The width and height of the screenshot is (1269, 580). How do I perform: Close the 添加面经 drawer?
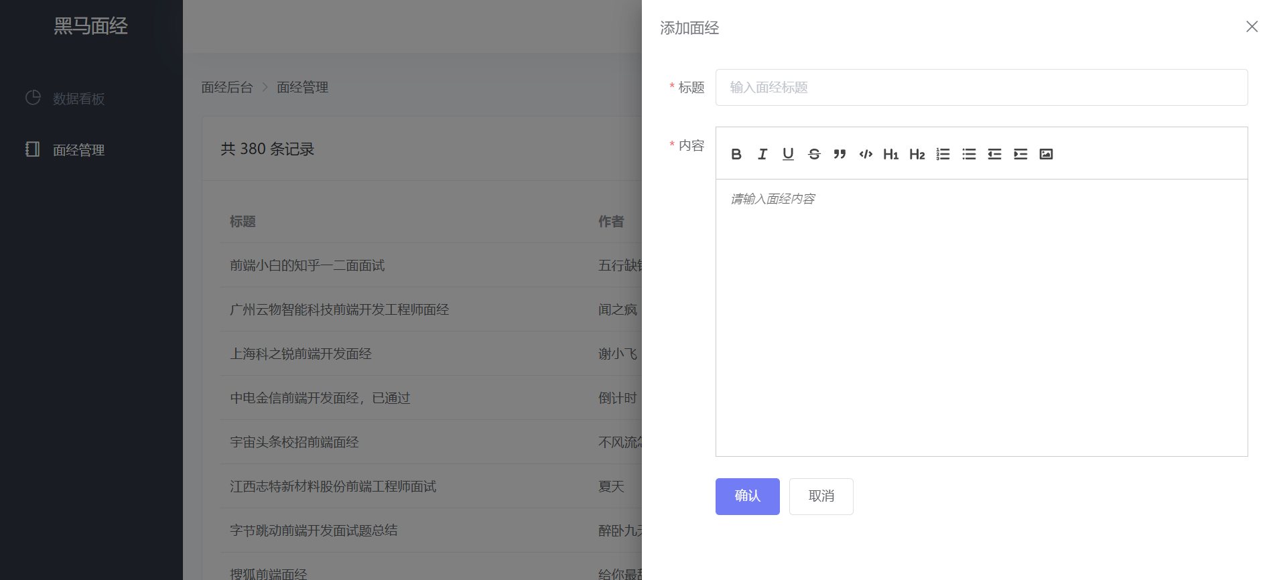(1252, 27)
